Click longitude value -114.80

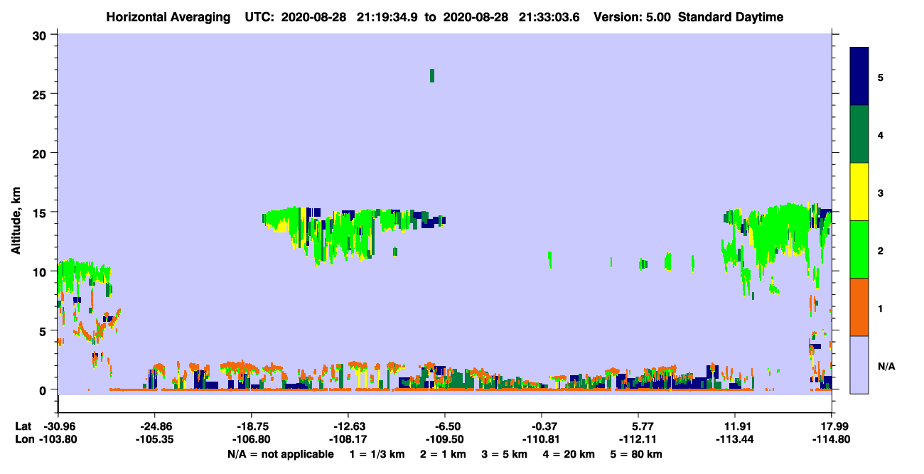tap(832, 439)
